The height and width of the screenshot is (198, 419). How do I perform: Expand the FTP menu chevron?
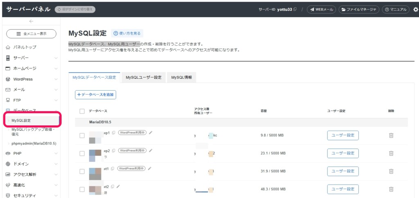(56, 100)
